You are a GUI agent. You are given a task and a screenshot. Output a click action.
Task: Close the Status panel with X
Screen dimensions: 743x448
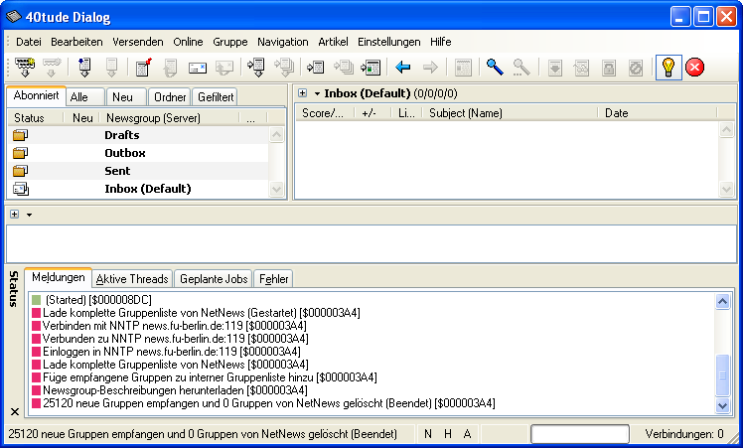coord(14,411)
